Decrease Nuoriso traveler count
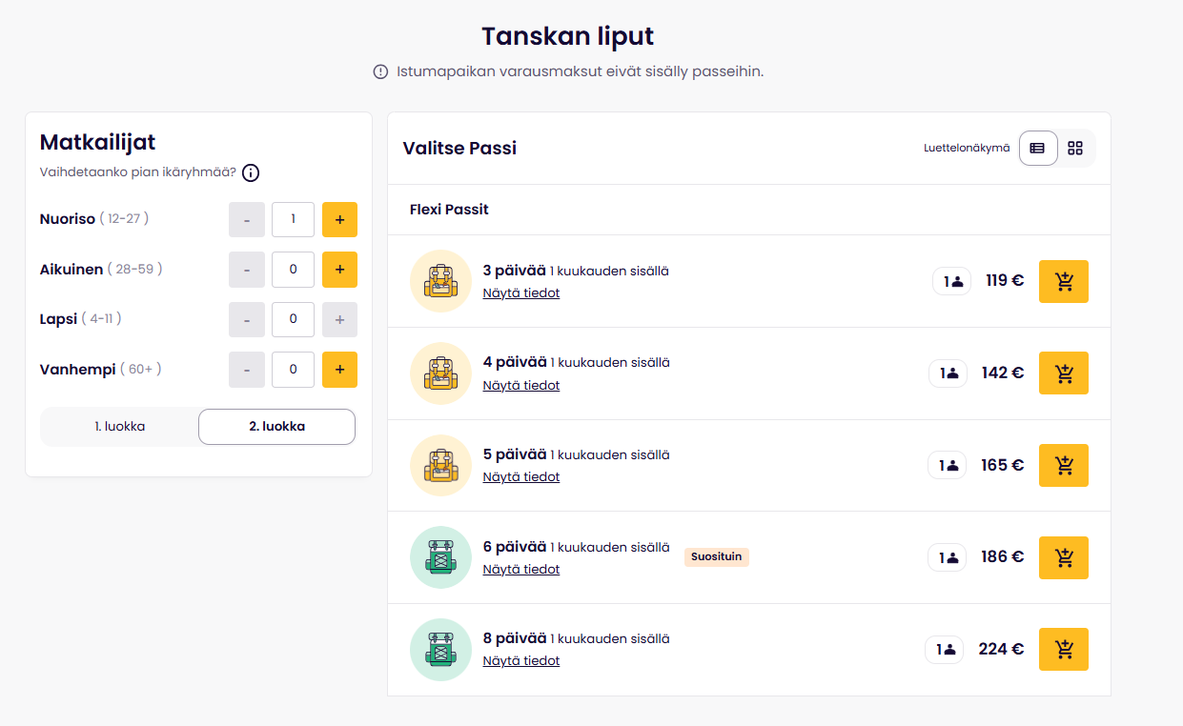Viewport: 1183px width, 726px height. (247, 219)
